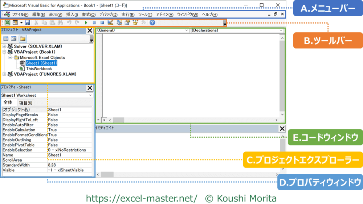Click View Object icon in project panel
363x204 pixels.
pos(14,38)
